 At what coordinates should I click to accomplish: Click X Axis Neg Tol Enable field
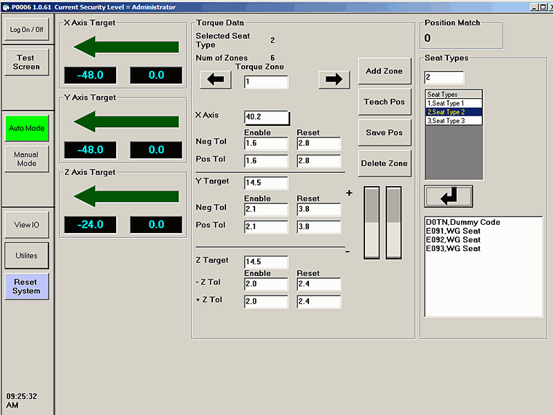tap(266, 143)
